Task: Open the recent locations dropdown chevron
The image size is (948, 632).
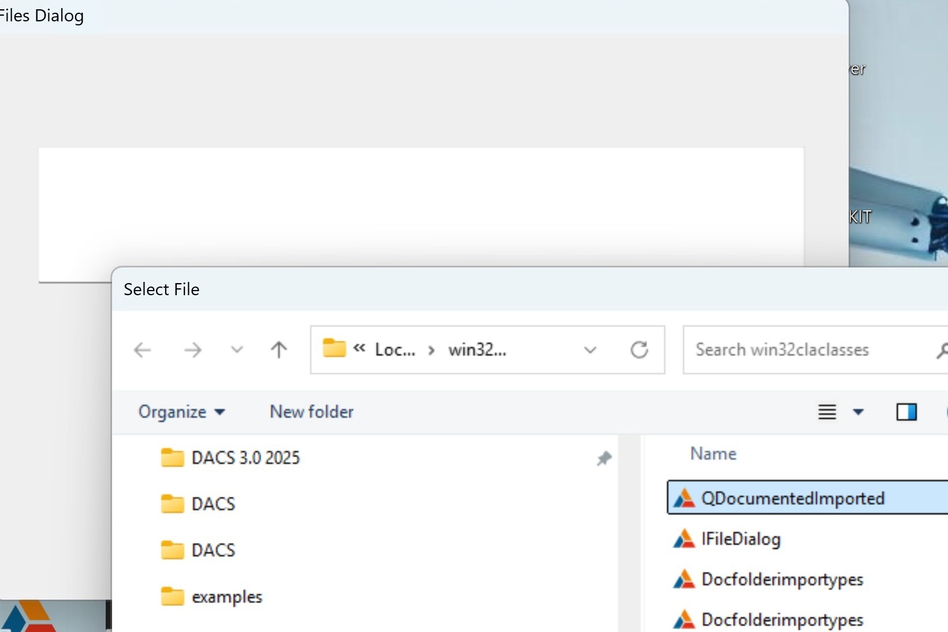Action: 237,350
